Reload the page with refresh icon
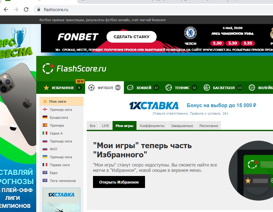This screenshot has height=212, width=273. point(26,9)
